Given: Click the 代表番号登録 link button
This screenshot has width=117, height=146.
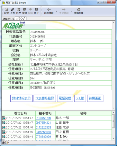Looking at the screenshot, I should pos(45,98).
